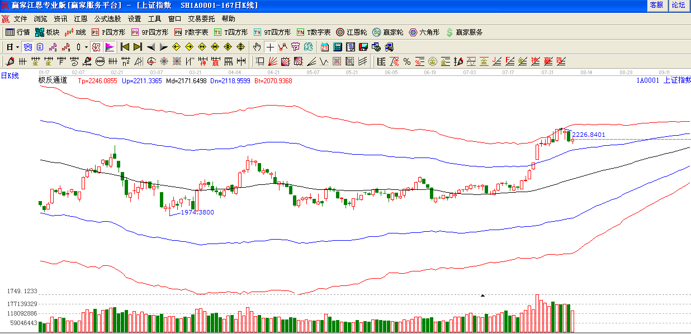
Task: Toggle the crosshair cursor button
Action: click(x=270, y=47)
